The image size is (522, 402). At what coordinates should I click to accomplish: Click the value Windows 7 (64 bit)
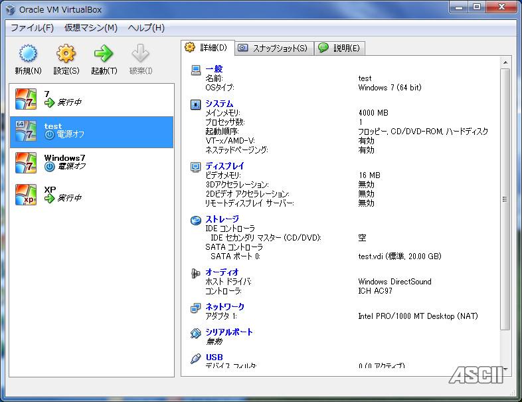click(390, 88)
